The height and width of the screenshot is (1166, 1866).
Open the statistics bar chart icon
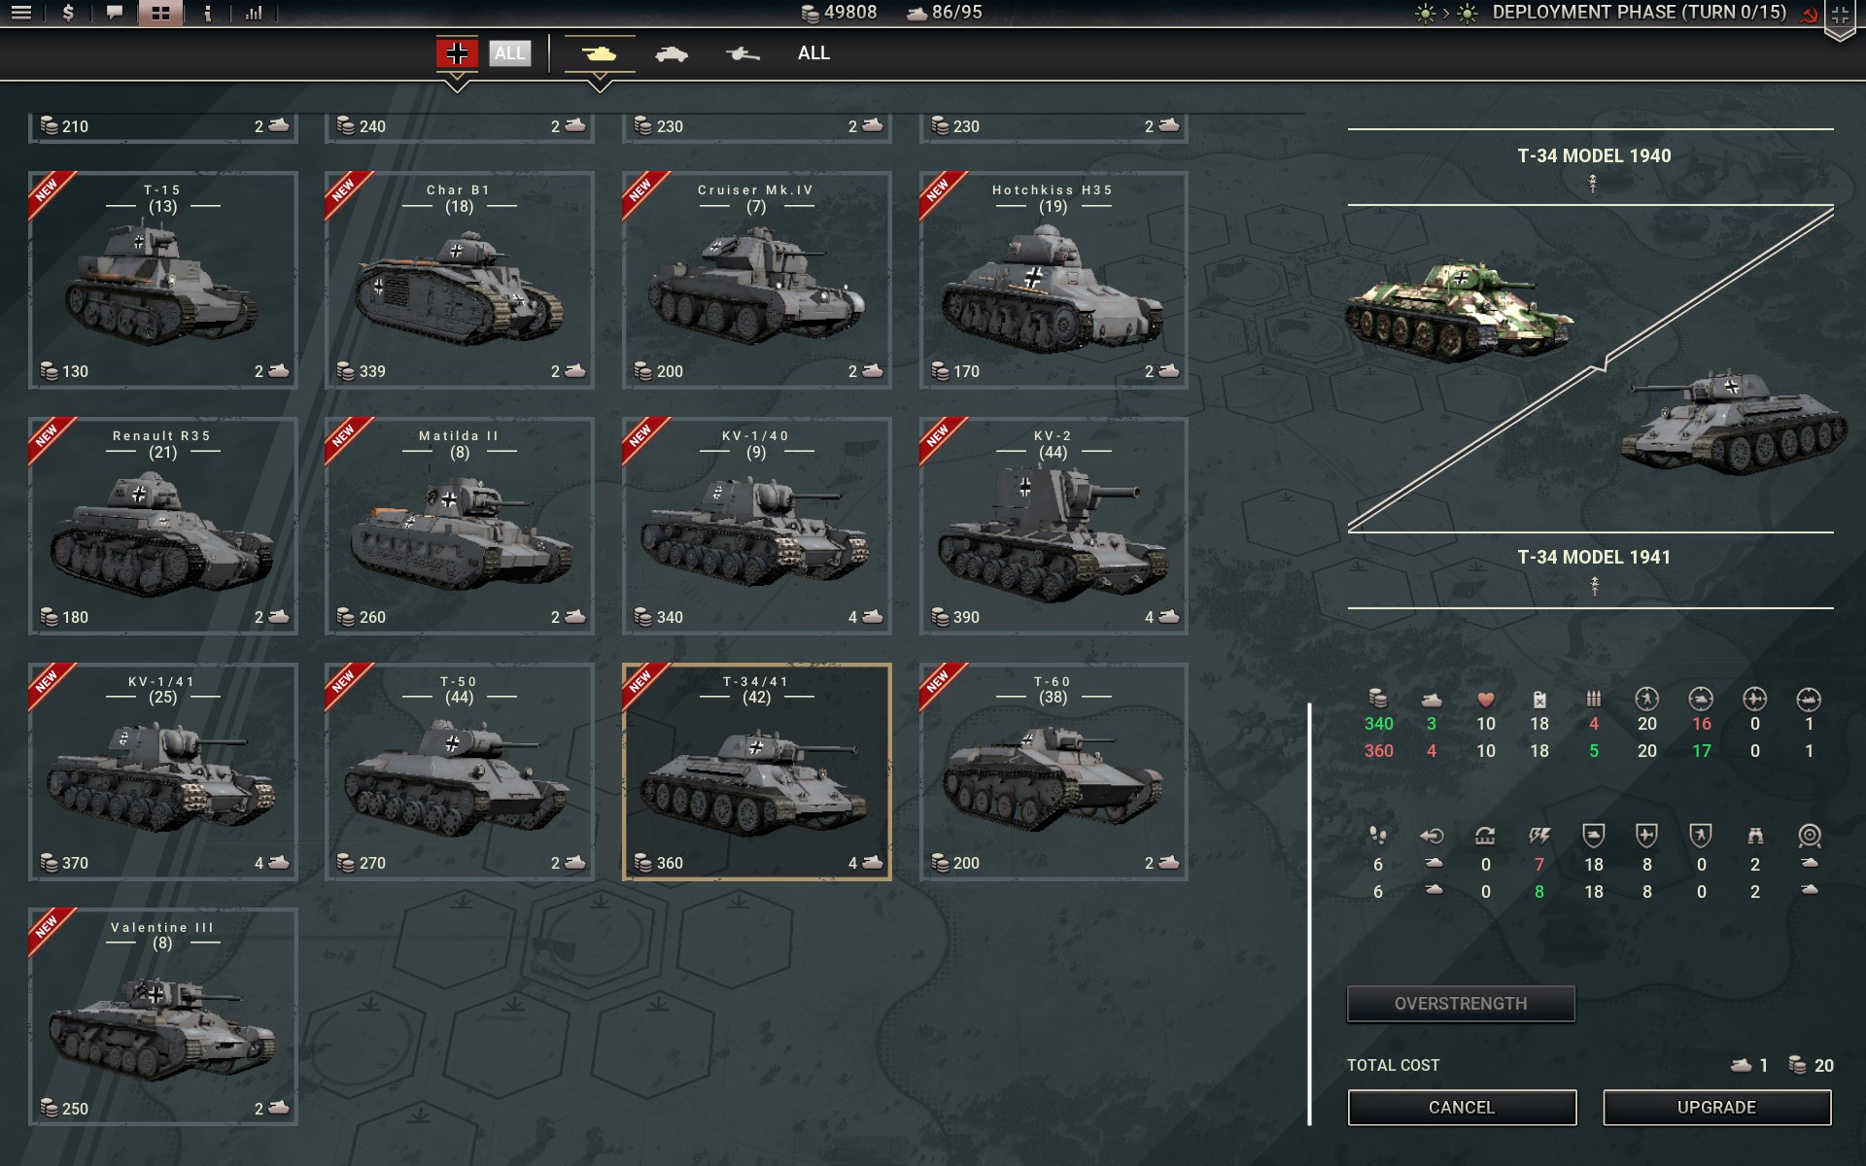click(254, 14)
